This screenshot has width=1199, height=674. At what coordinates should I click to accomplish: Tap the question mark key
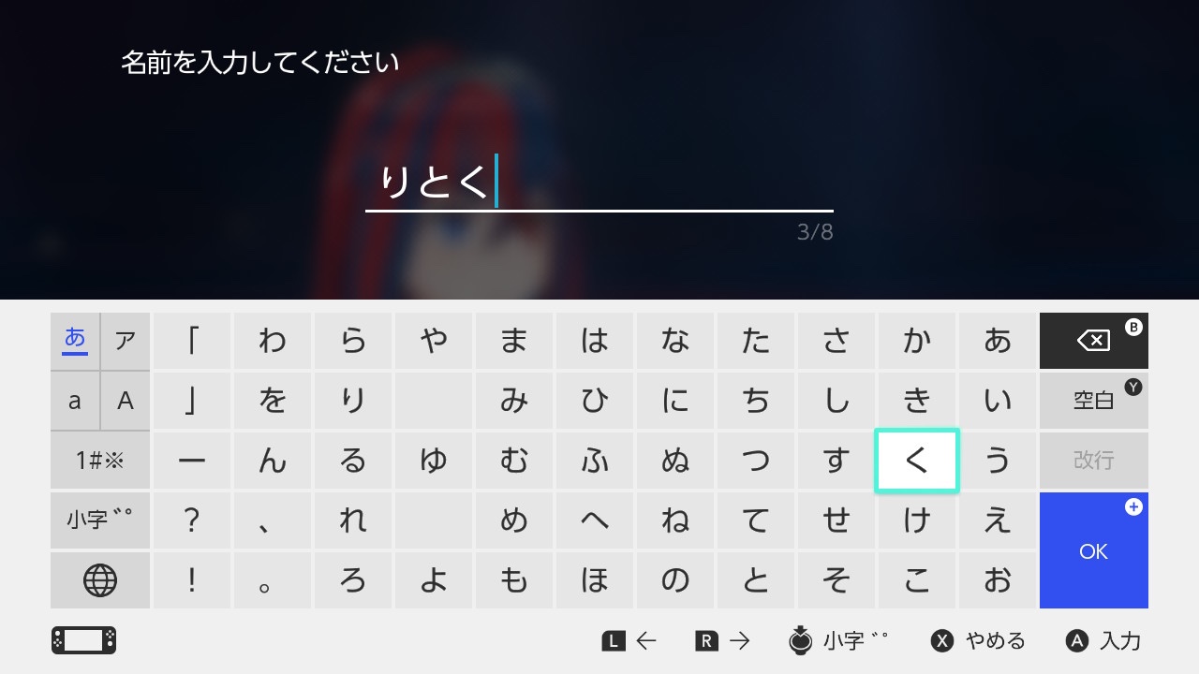(192, 520)
